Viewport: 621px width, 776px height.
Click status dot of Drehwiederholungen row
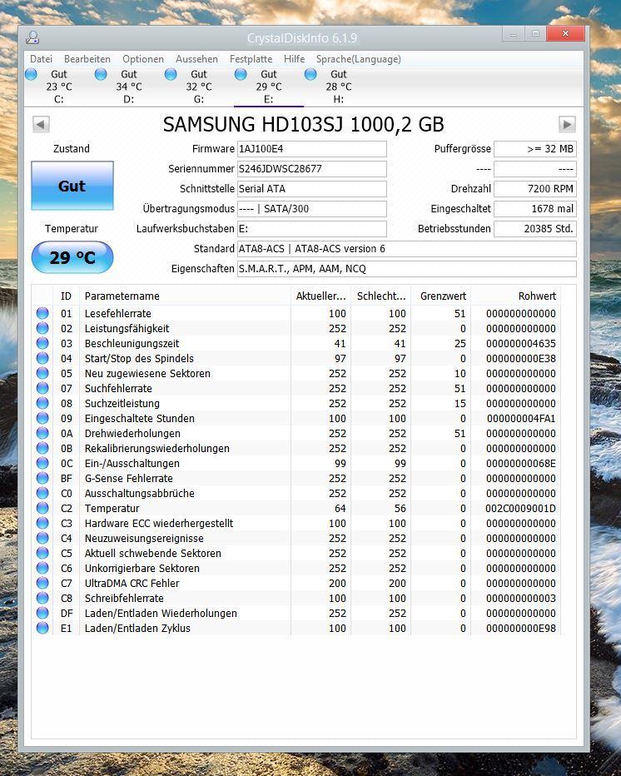pyautogui.click(x=42, y=433)
